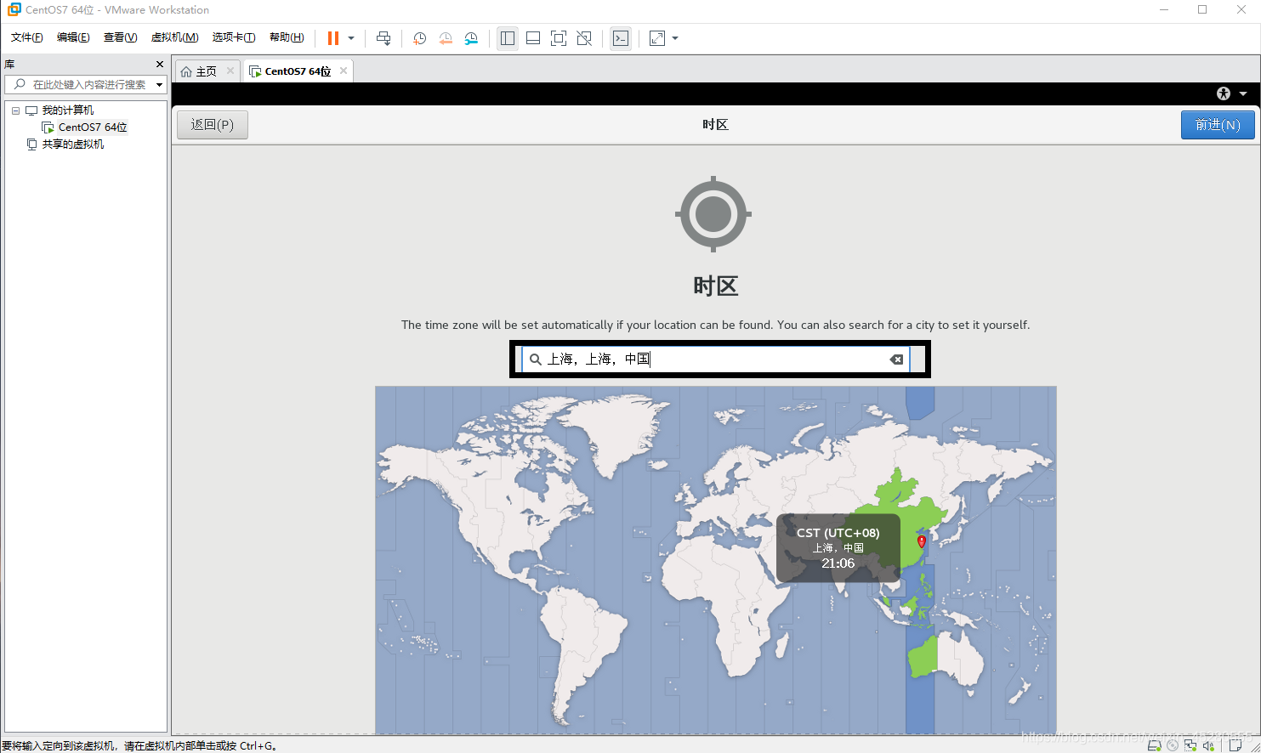Open the 文件(F) menu
This screenshot has width=1261, height=753.
[26, 37]
